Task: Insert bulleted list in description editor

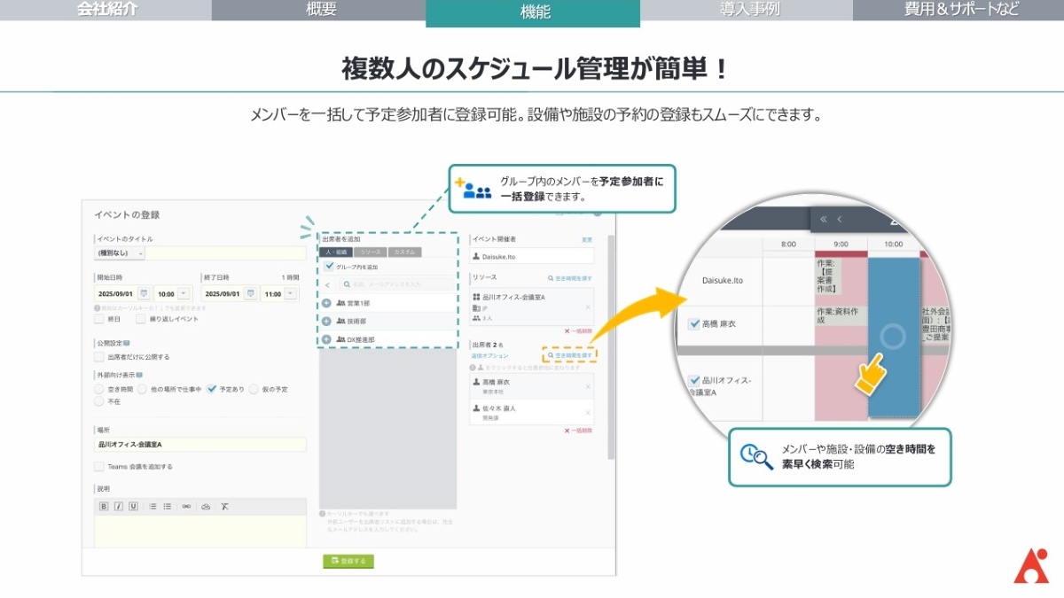Action: click(167, 507)
